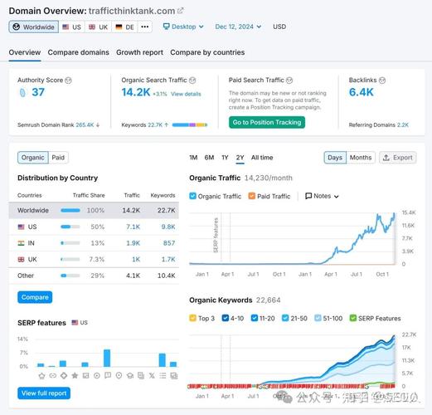Image resolution: width=432 pixels, height=415 pixels.
Task: Select the list-style SERP feature icon
Action: (163, 376)
